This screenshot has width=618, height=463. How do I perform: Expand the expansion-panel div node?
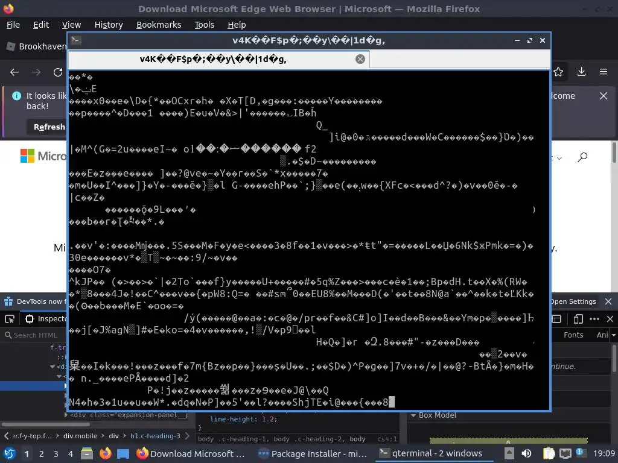(66, 415)
